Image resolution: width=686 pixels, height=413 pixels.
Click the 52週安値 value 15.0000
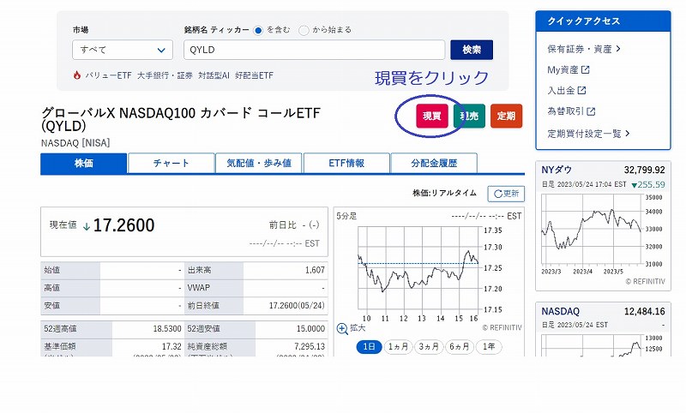pyautogui.click(x=310, y=329)
